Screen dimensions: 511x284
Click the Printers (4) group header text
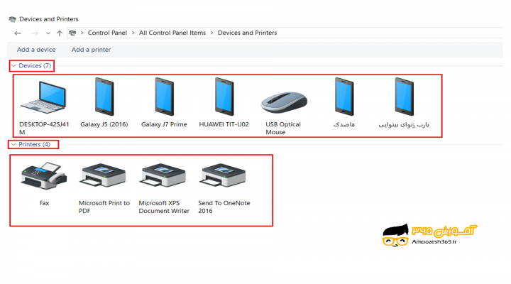34,144
